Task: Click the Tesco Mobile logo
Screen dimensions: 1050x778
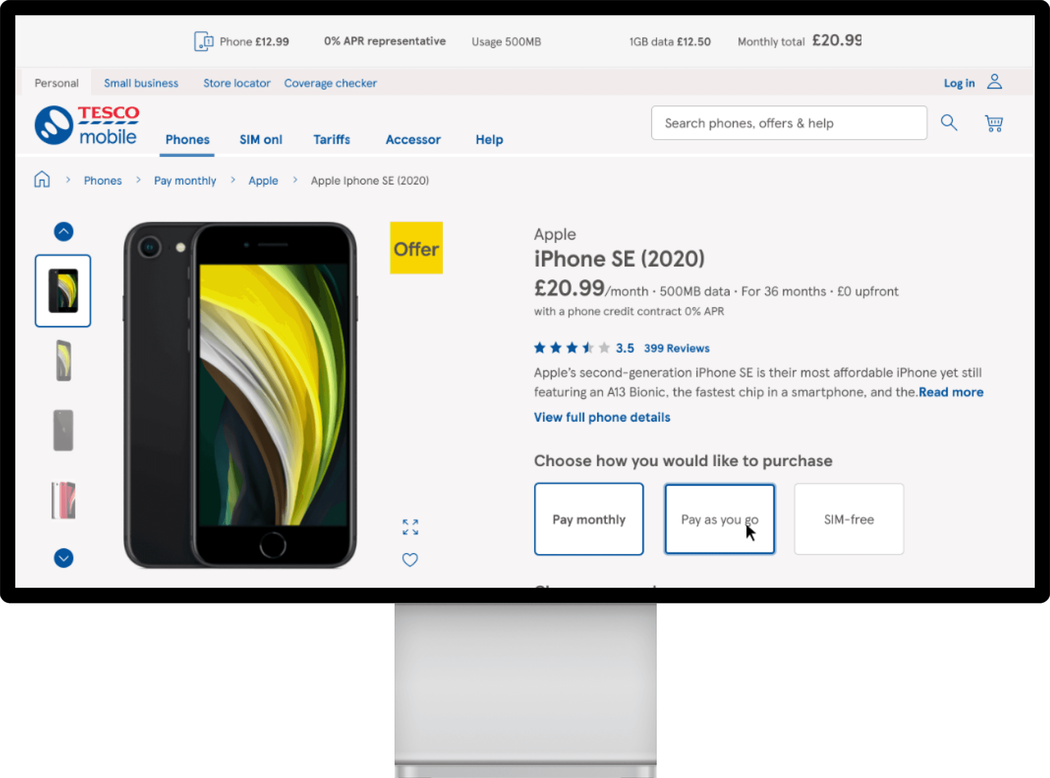Action: pyautogui.click(x=87, y=125)
